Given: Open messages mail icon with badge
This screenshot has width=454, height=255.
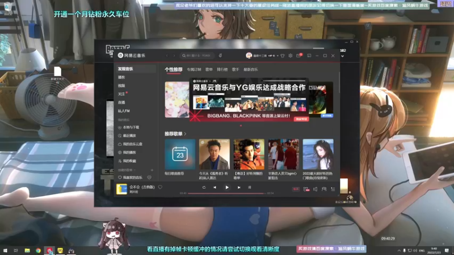Looking at the screenshot, I should point(299,56).
